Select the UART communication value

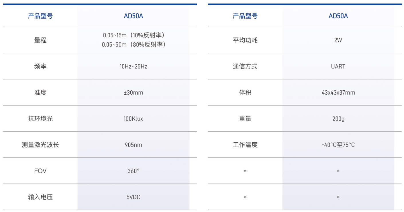click(x=338, y=67)
